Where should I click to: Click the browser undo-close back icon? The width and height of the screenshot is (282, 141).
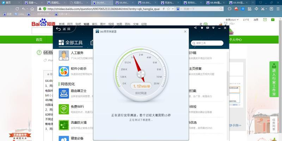coord(24,9)
